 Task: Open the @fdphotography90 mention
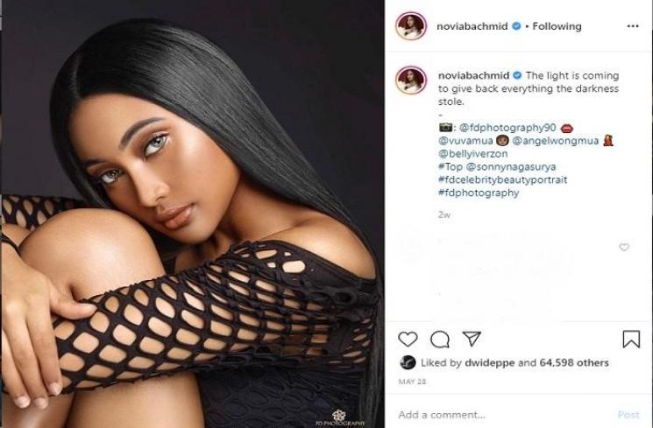click(507, 127)
